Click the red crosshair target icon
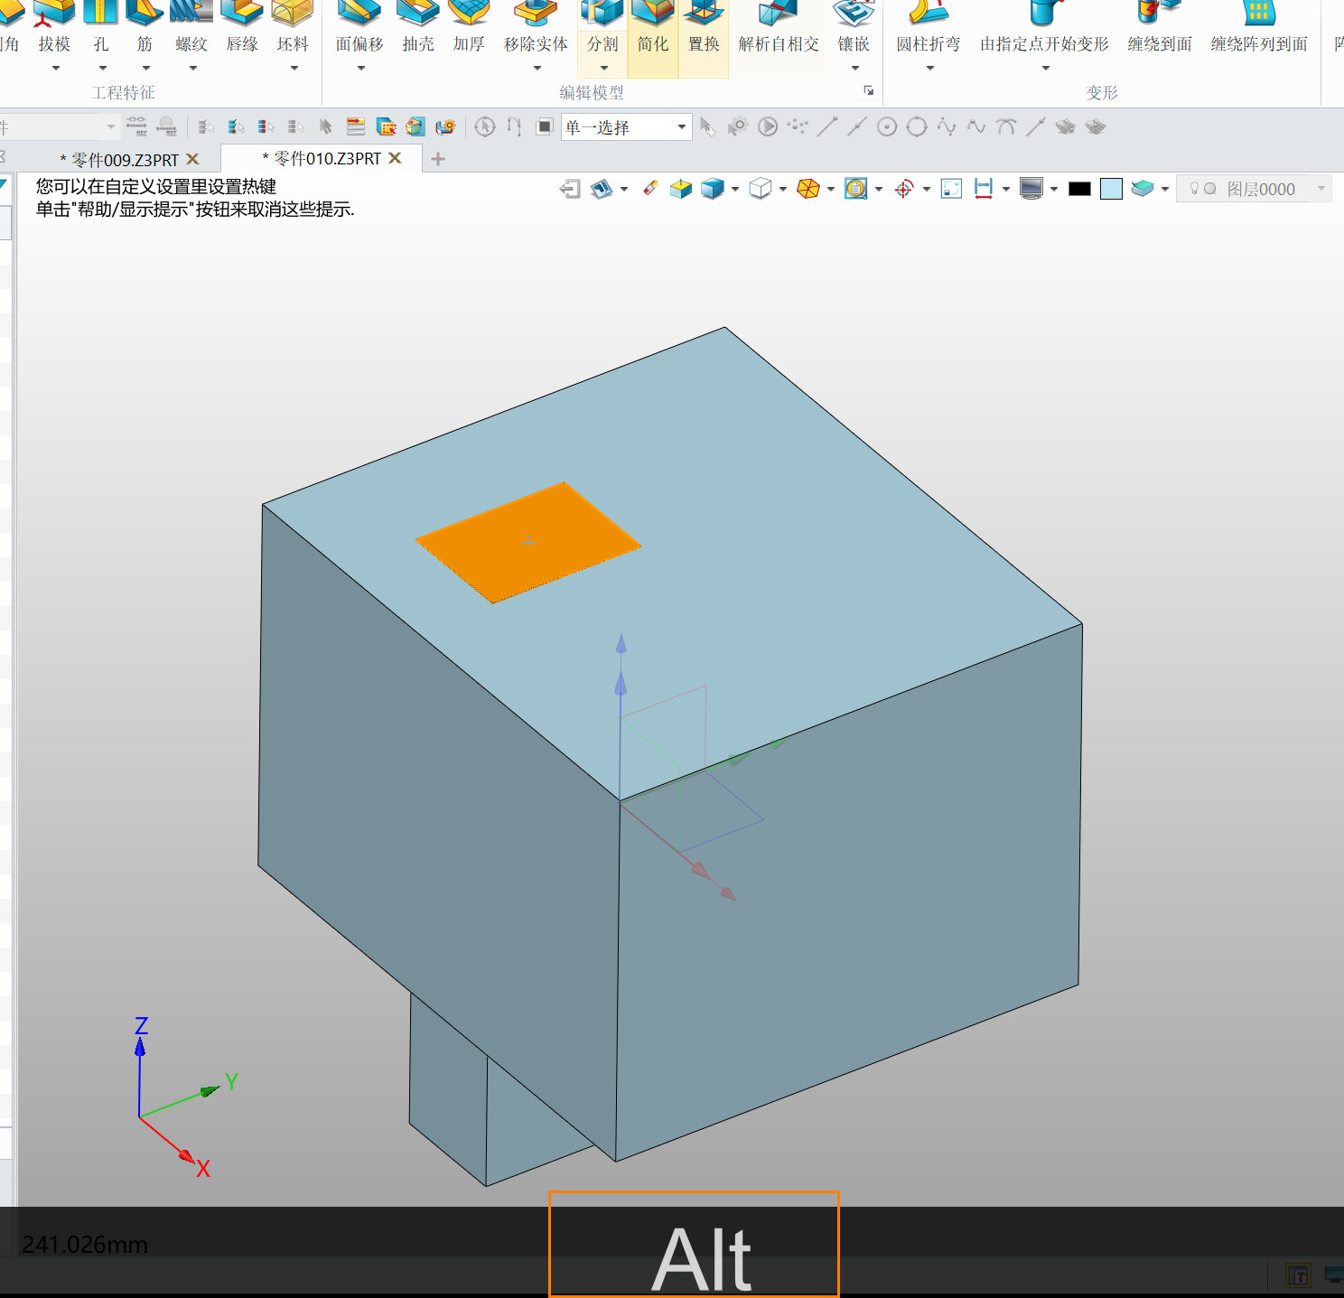 [x=904, y=188]
